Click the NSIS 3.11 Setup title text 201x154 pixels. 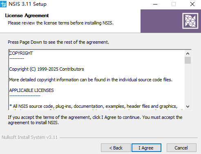click(27, 4)
